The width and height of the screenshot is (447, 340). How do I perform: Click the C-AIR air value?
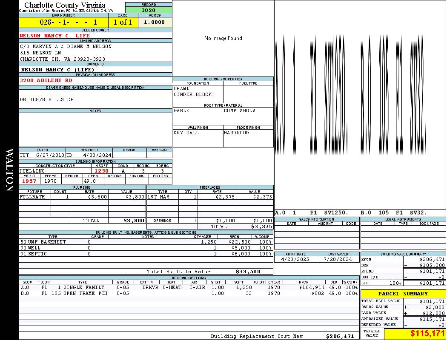tap(197, 288)
